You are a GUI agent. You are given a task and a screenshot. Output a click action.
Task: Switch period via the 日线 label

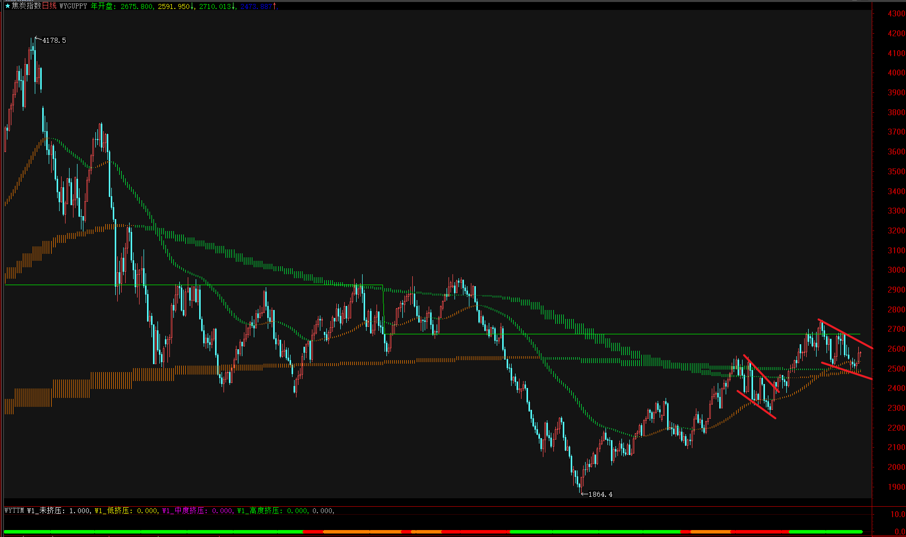pos(49,6)
